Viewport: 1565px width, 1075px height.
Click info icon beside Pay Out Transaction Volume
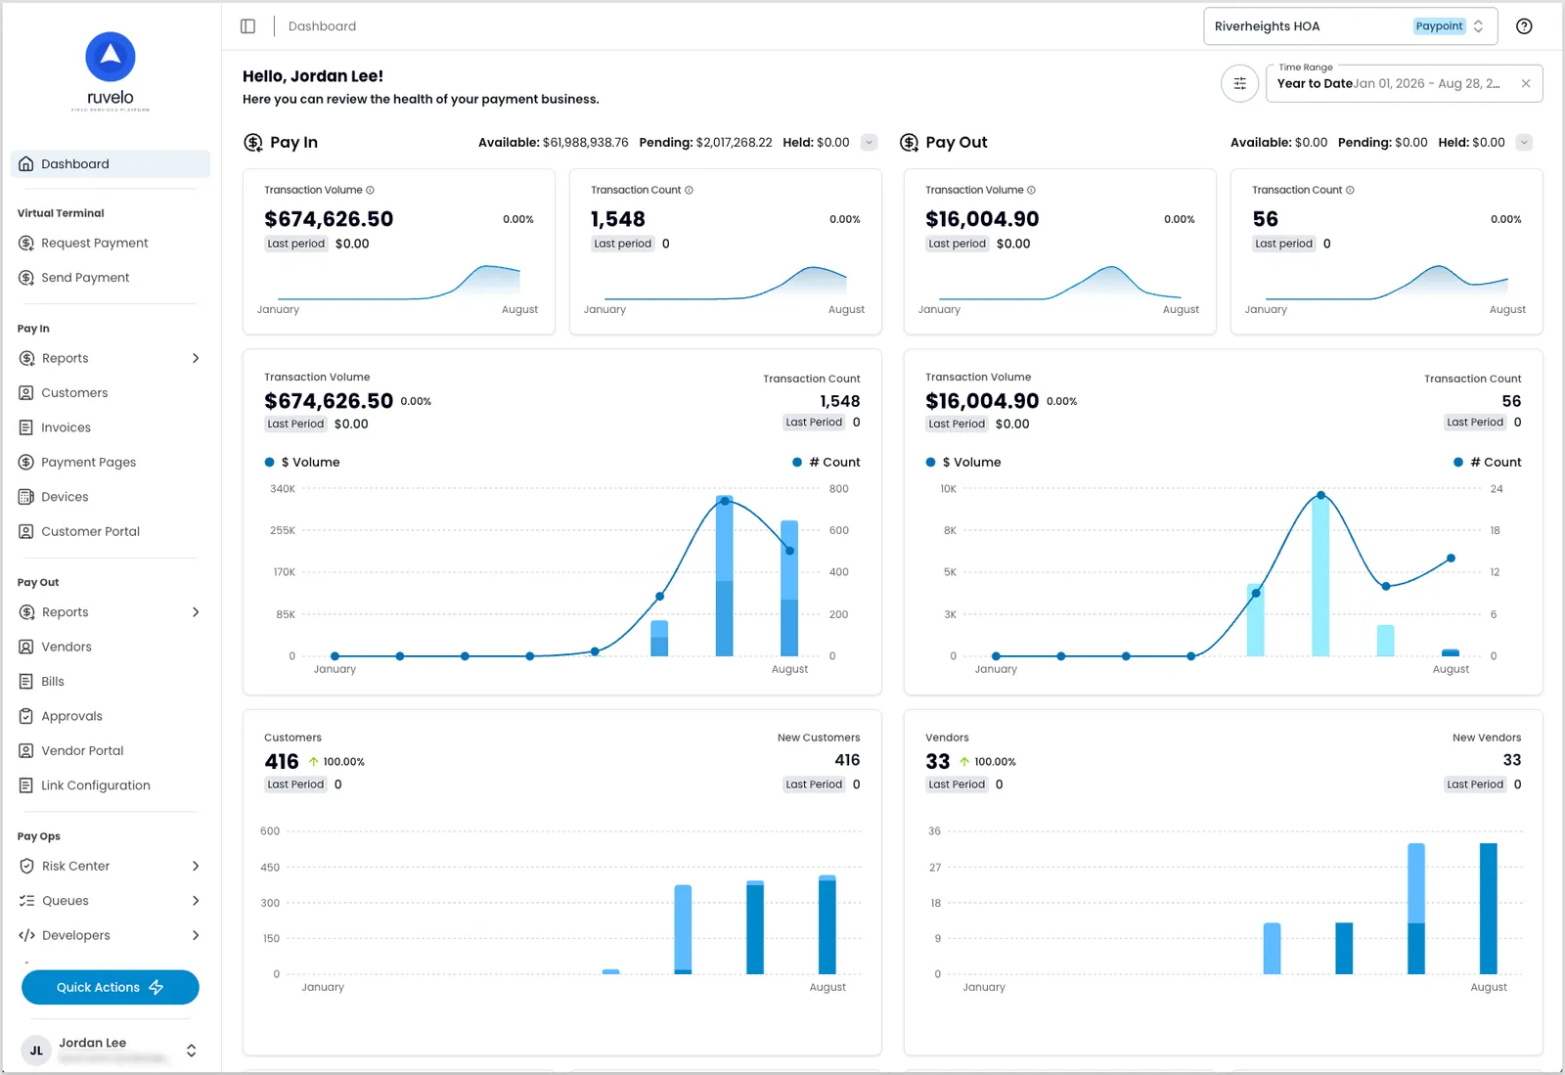tap(1031, 190)
